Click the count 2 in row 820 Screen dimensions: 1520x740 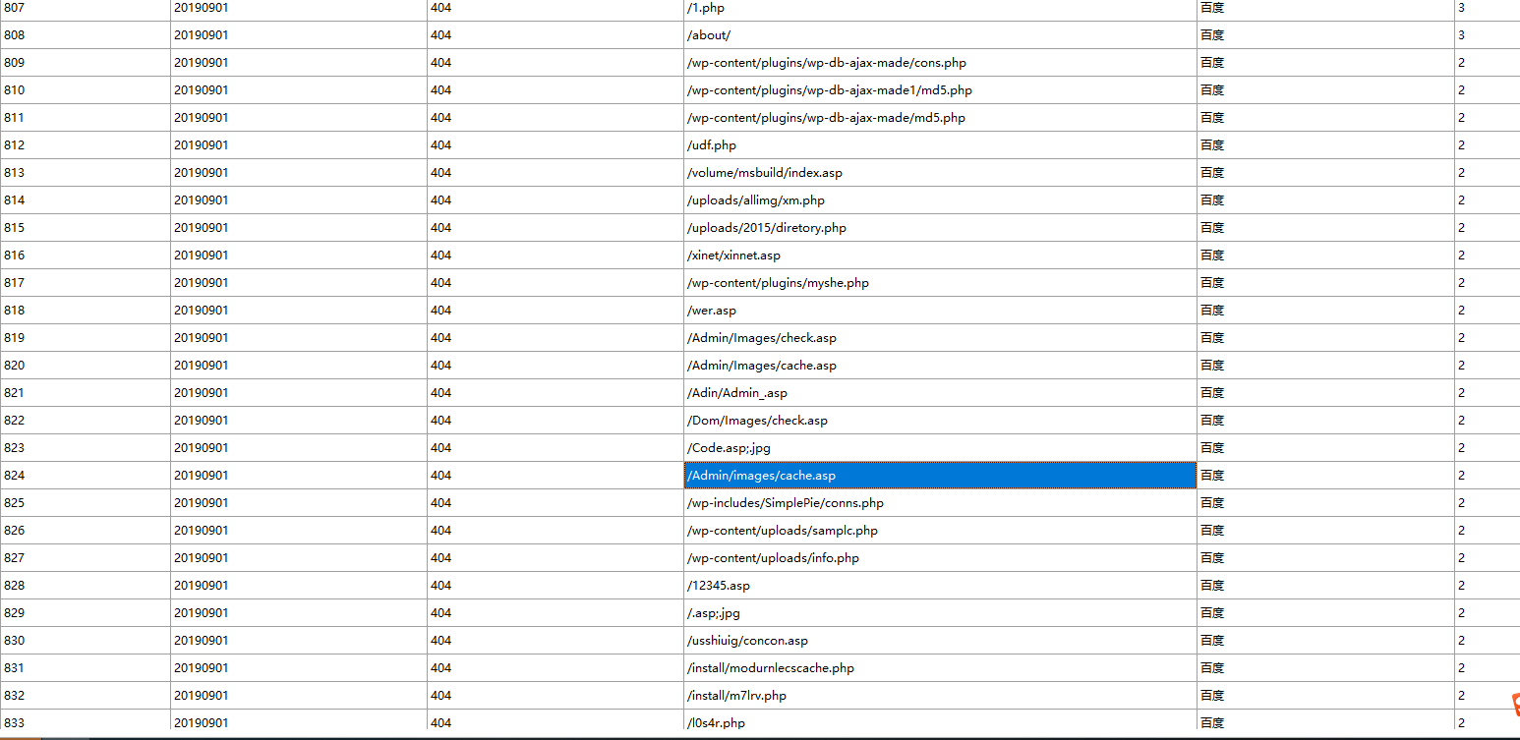click(1488, 366)
